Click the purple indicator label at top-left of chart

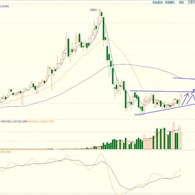4,6
